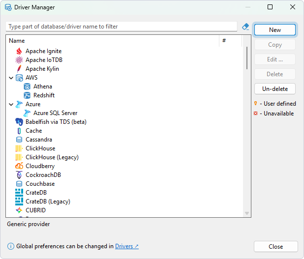Select the CUBRID driver
The height and width of the screenshot is (259, 304).
[36, 210]
